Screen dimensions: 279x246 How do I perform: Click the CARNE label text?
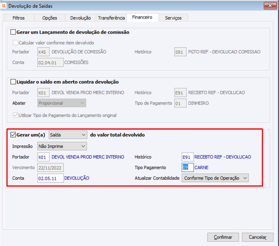tap(201, 167)
